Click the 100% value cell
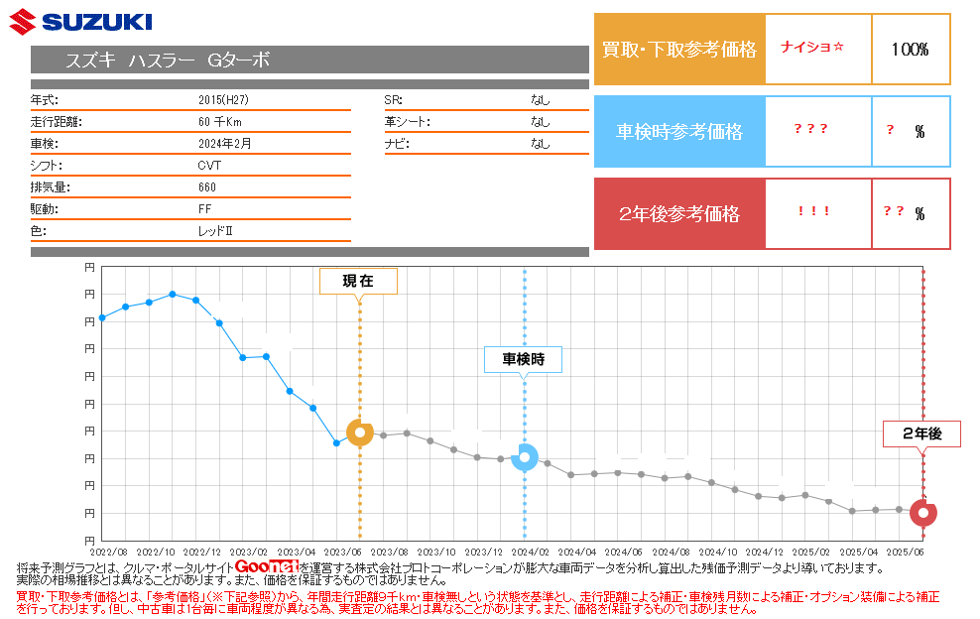Screen dimensions: 980x619 [x=911, y=49]
